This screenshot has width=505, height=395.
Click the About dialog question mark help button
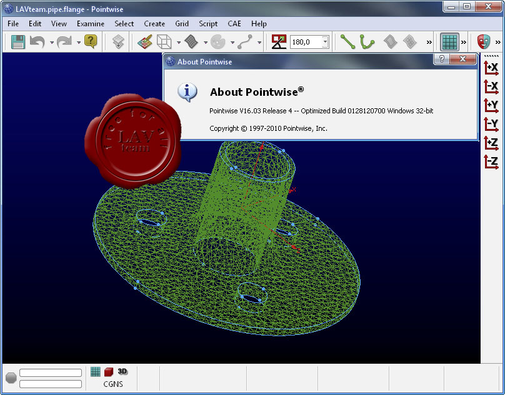(x=442, y=59)
